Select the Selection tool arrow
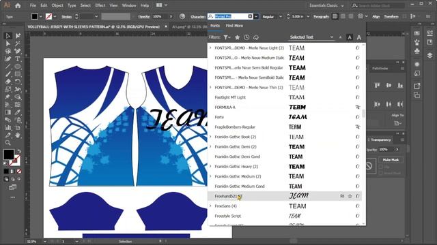The width and height of the screenshot is (437, 245). 8,36
